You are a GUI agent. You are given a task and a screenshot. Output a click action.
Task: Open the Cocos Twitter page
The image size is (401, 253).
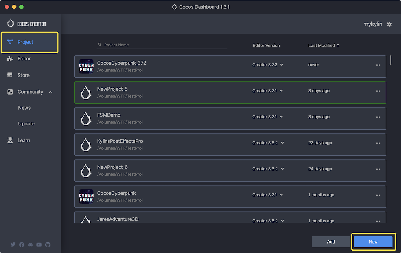click(13, 245)
